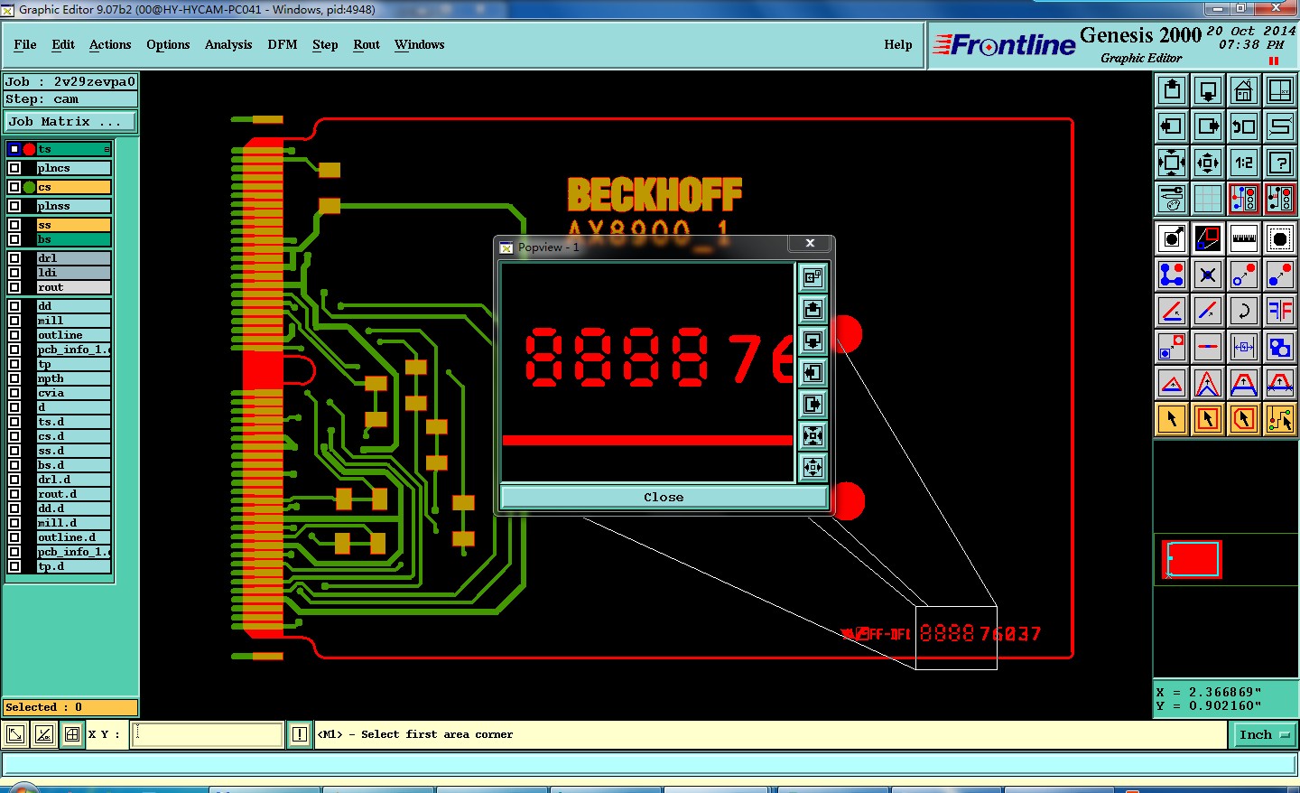Open display options wrench and palette icon
The width and height of the screenshot is (1300, 793).
point(1172,199)
